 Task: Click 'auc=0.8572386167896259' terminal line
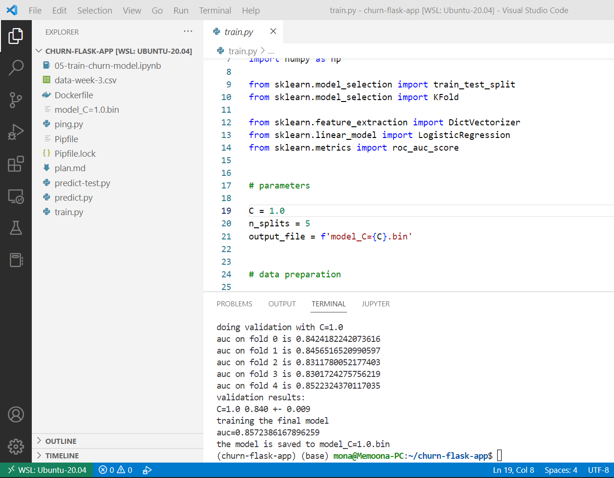[268, 432]
